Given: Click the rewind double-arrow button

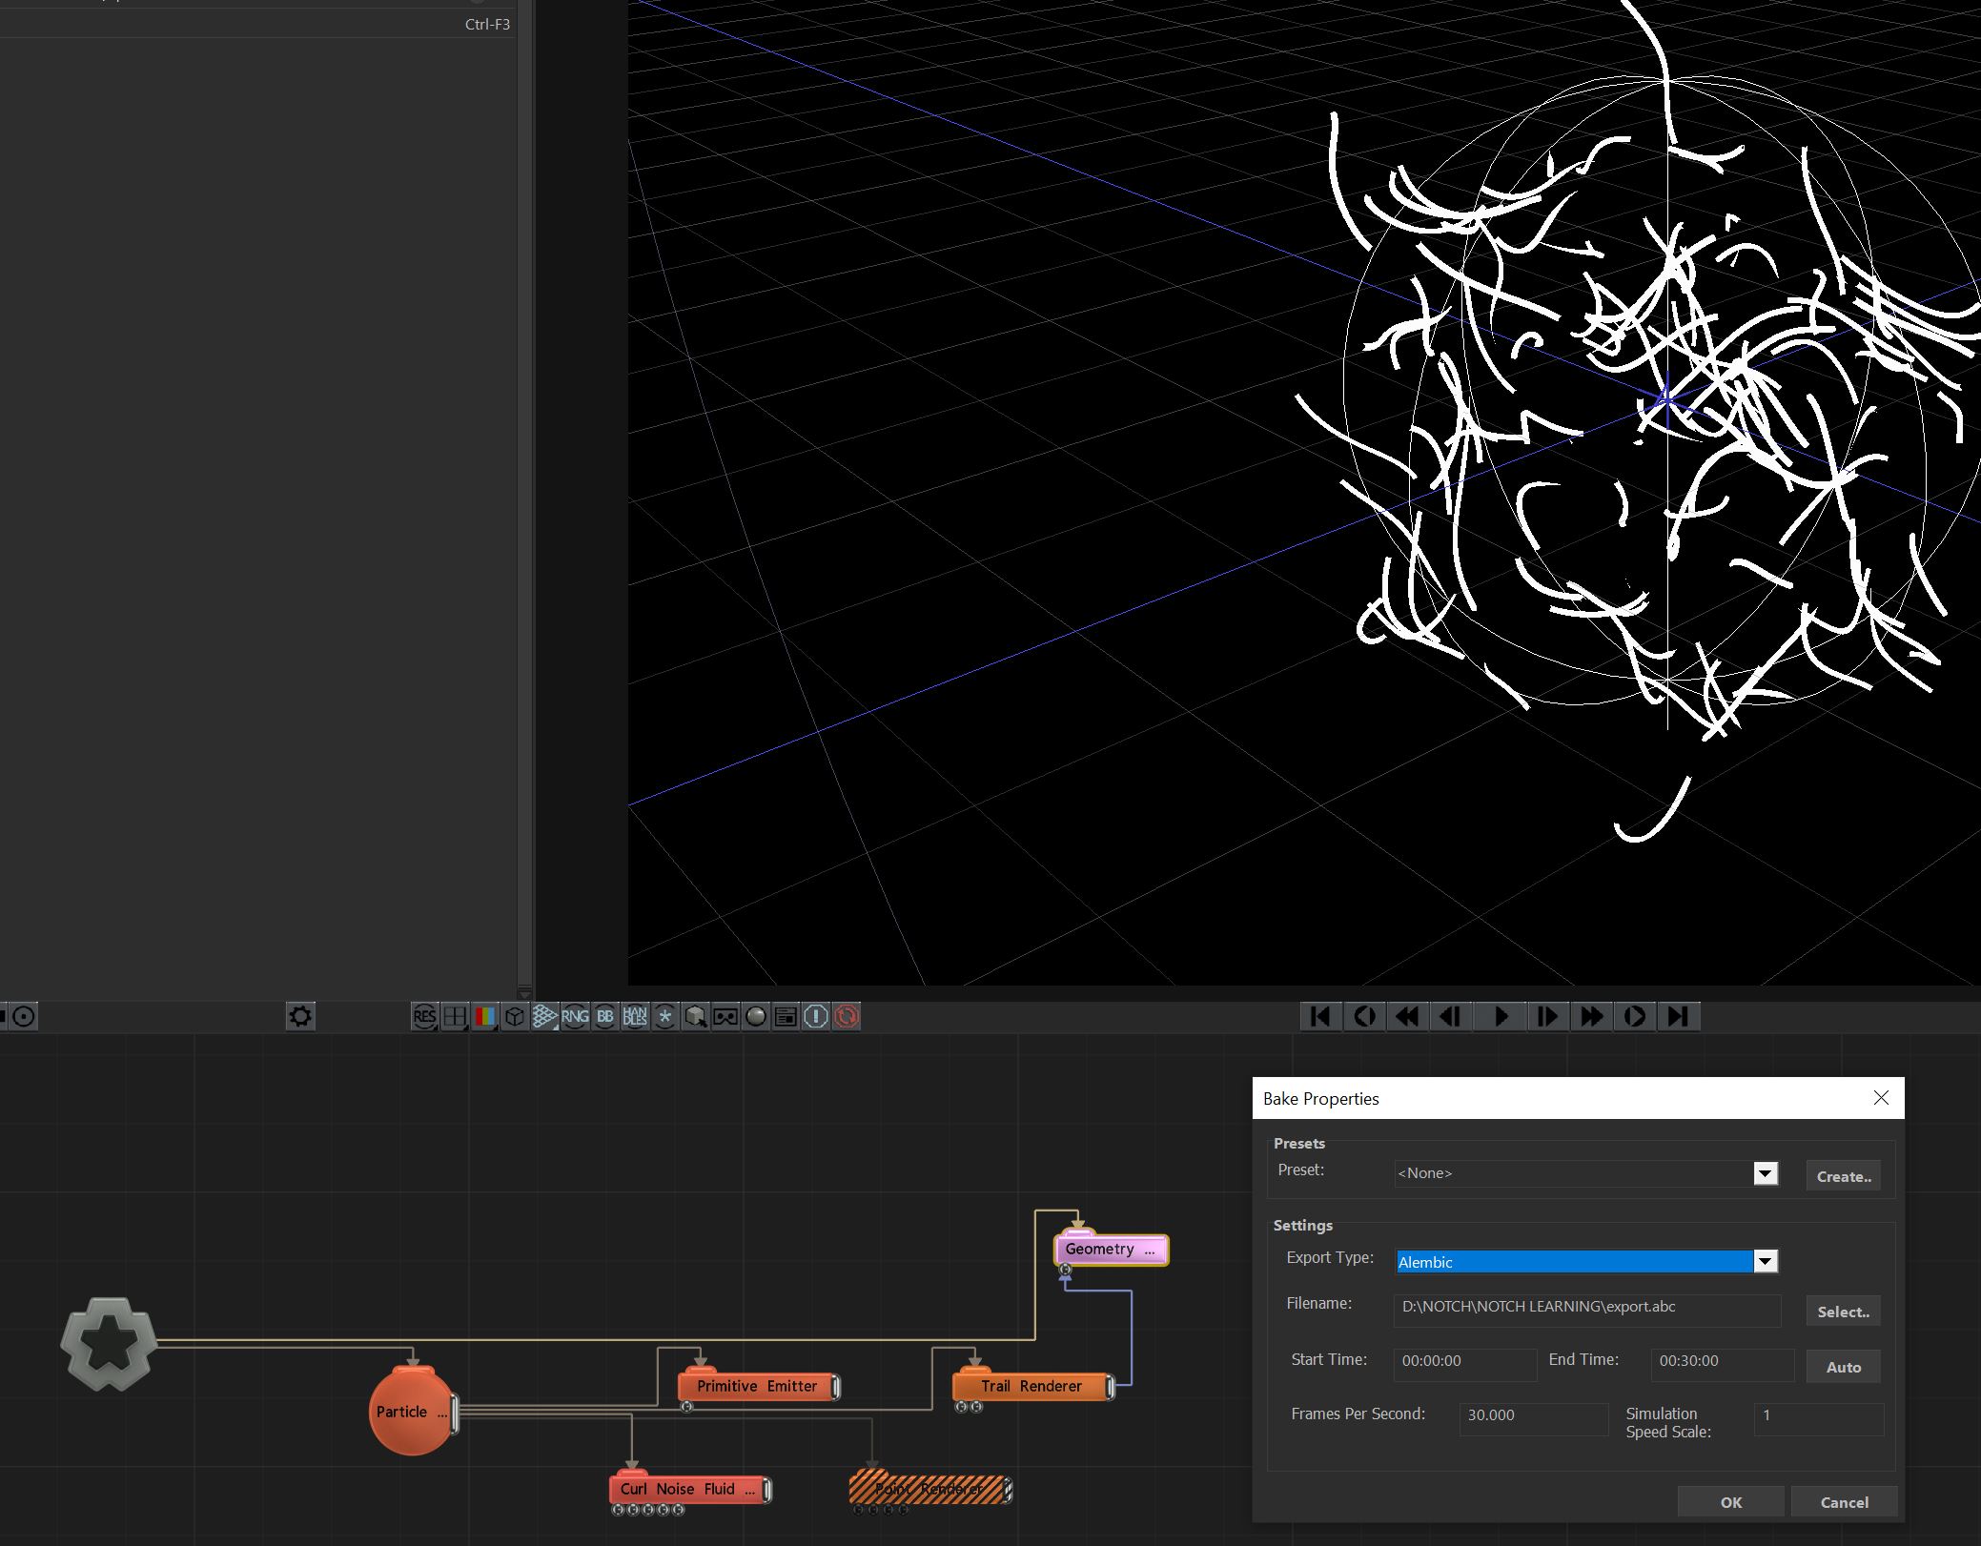Looking at the screenshot, I should (x=1408, y=1016).
